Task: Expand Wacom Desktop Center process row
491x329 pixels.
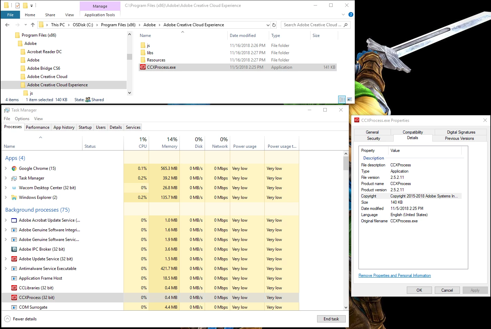Action: click(x=6, y=188)
